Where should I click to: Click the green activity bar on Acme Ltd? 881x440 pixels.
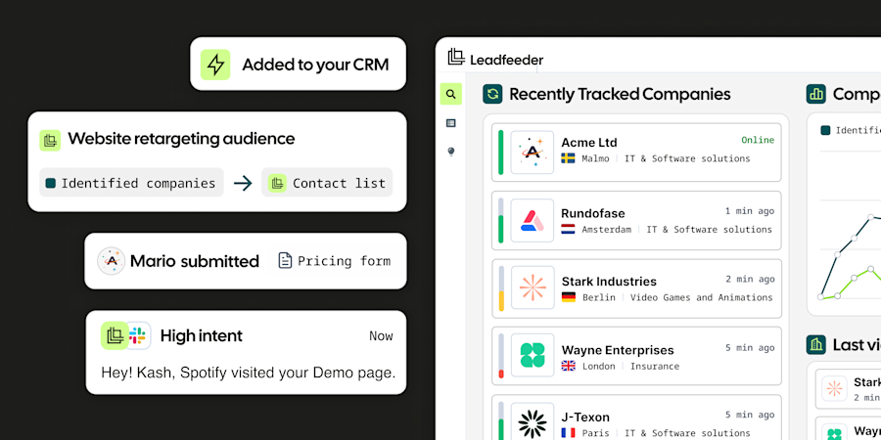click(500, 153)
